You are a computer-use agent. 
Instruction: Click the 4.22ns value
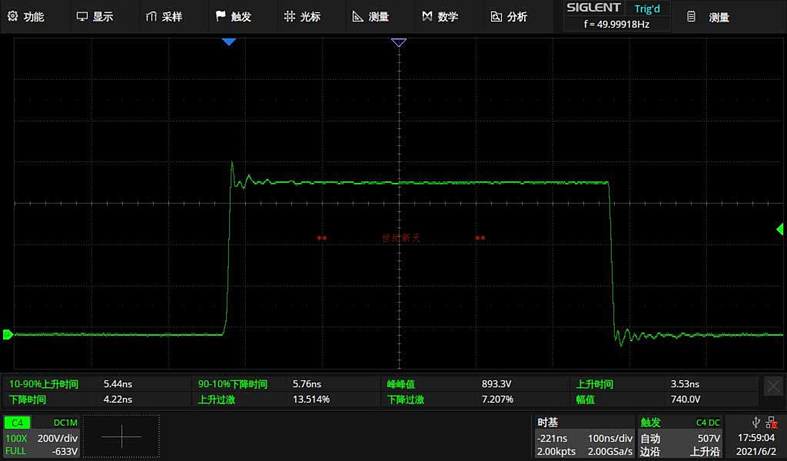tap(118, 400)
